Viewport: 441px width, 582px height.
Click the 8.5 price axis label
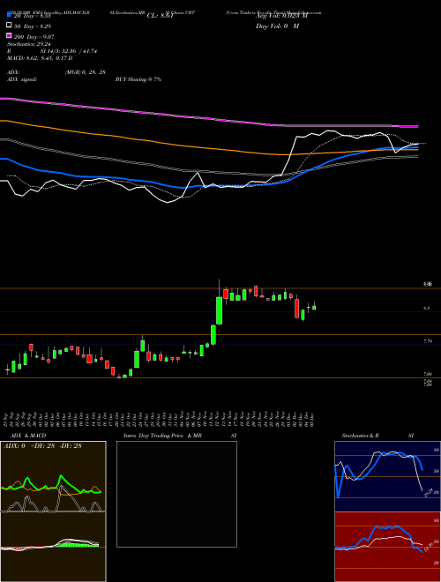[x=427, y=308]
